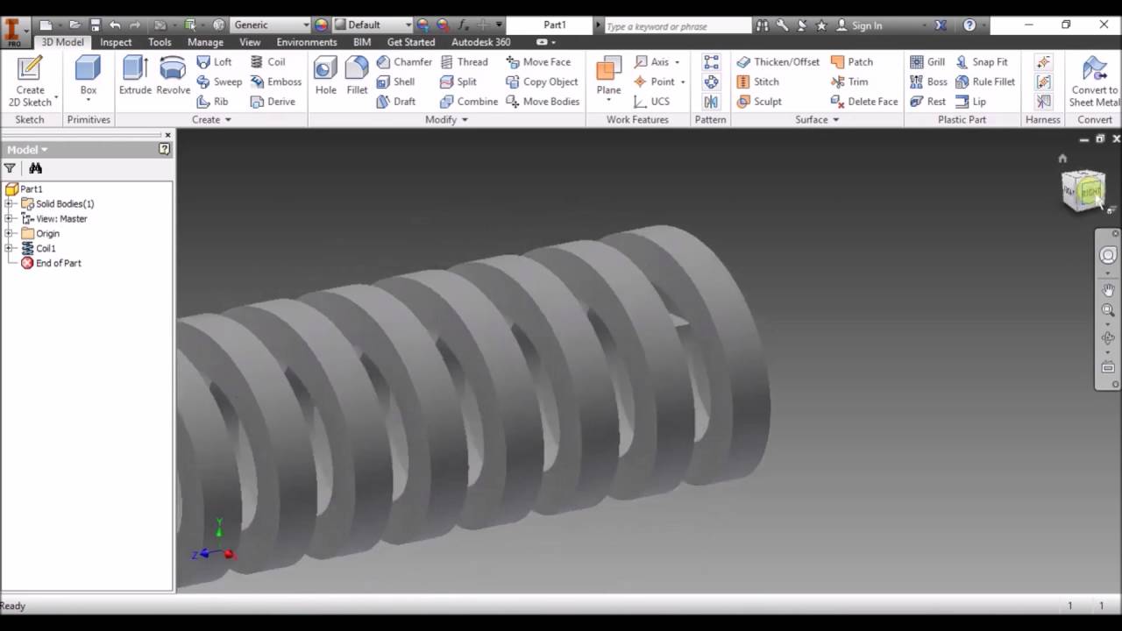The image size is (1122, 631).
Task: Click the search keyword input field
Action: [x=678, y=26]
